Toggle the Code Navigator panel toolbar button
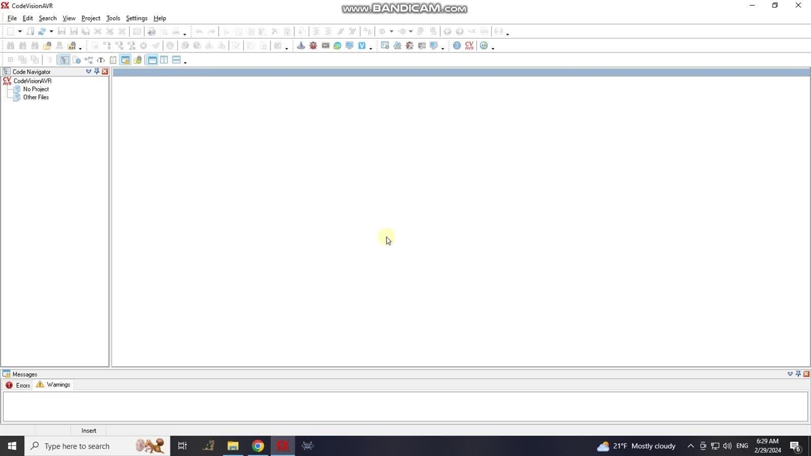Image resolution: width=811 pixels, height=456 pixels. click(x=65, y=60)
